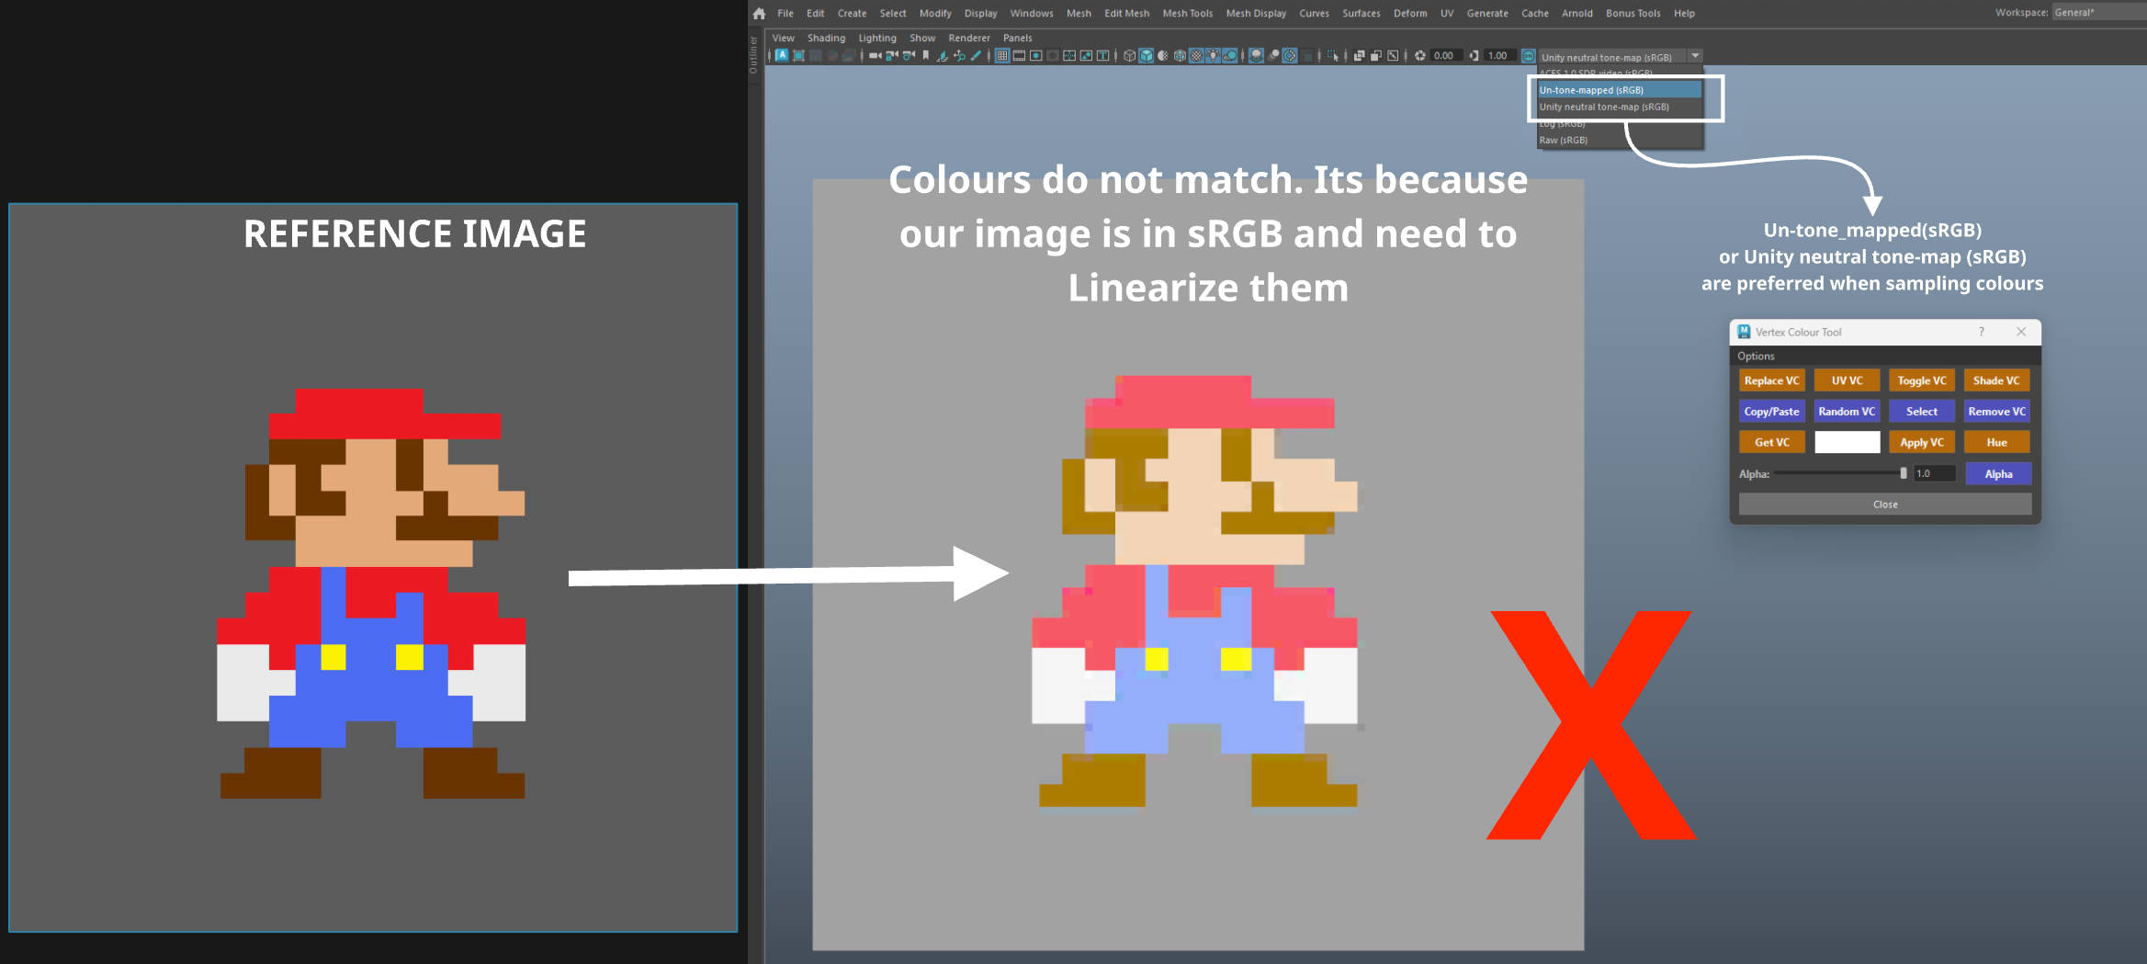The height and width of the screenshot is (964, 2147).
Task: Toggle the Safe Action overlay
Action: click(1086, 56)
